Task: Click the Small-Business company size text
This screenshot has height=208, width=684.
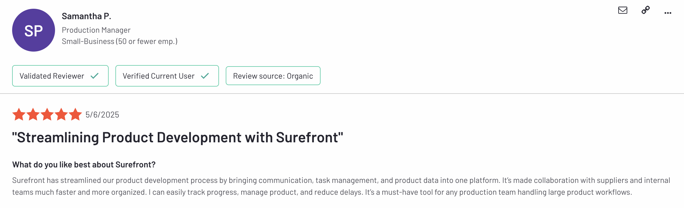Action: (x=119, y=41)
